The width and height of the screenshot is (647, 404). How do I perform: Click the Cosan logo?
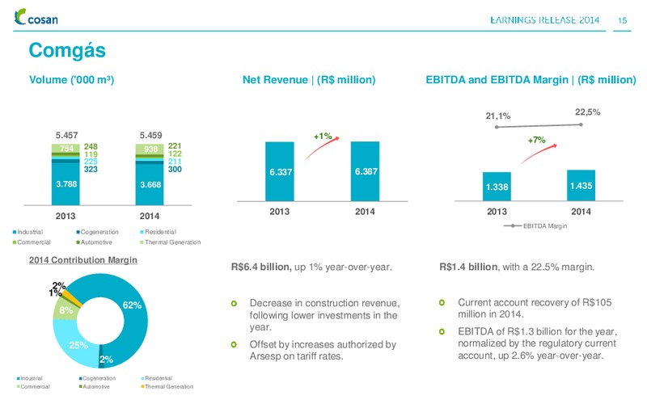(x=36, y=17)
